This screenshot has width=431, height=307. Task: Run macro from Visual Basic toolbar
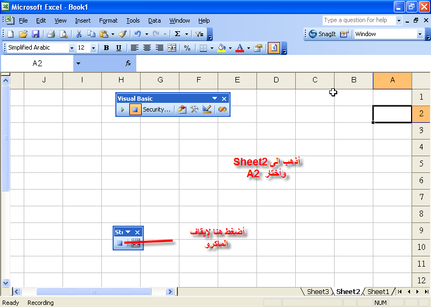click(122, 109)
